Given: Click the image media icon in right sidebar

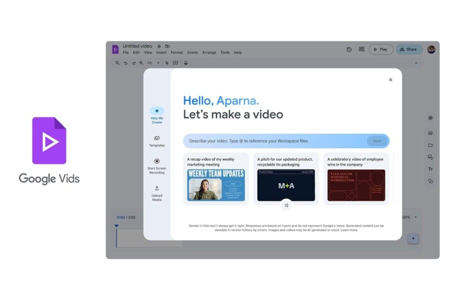Looking at the screenshot, I should coord(430,157).
